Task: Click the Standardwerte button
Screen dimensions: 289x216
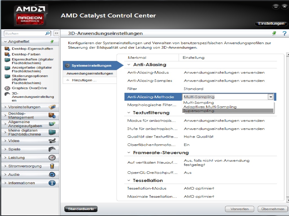Action: coord(81,209)
